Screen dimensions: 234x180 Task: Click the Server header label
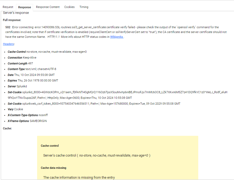[12, 87]
